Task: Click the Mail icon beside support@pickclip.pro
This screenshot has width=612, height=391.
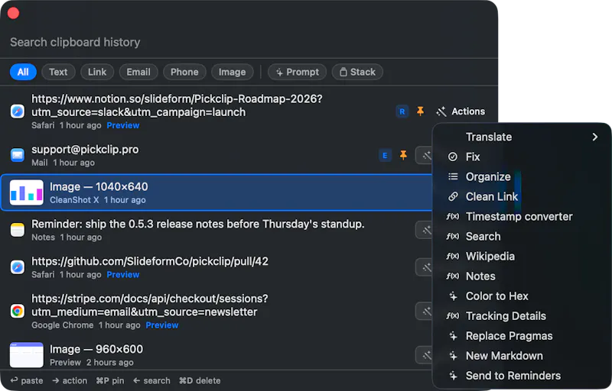Action: 18,154
